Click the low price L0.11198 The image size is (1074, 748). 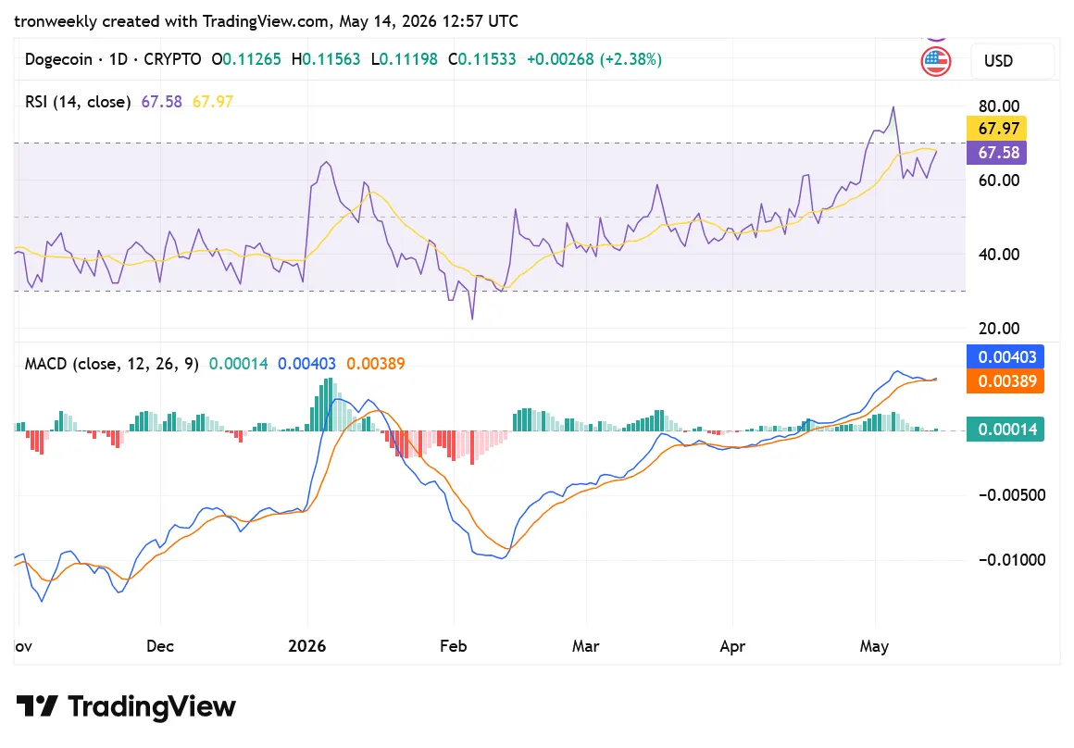tap(404, 59)
